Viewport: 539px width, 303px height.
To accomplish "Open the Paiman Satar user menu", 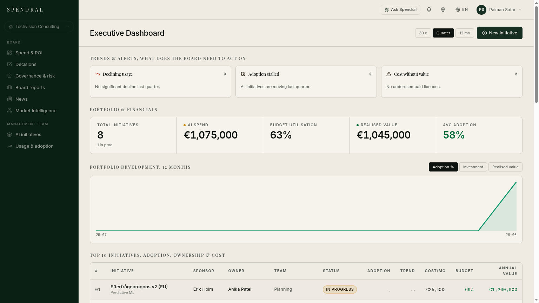I will coord(499,10).
